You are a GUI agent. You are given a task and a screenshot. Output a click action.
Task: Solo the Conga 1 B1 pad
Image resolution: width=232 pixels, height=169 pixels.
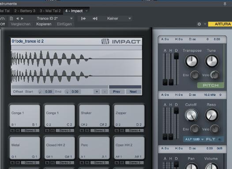coord(13,130)
